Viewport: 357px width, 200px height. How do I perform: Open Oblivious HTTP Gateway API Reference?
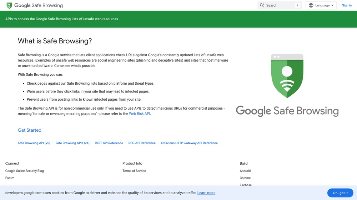click(189, 143)
